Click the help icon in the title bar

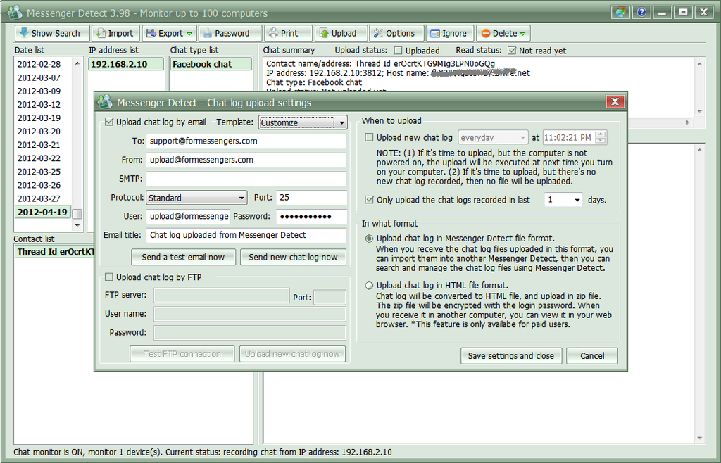[x=641, y=11]
